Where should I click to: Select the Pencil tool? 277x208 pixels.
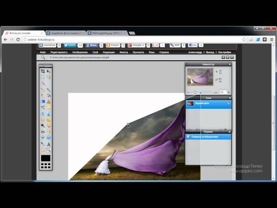pyautogui.click(x=43, y=90)
